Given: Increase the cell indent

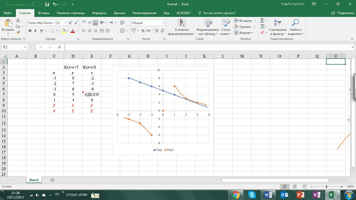Looking at the screenshot, I should (x=108, y=31).
